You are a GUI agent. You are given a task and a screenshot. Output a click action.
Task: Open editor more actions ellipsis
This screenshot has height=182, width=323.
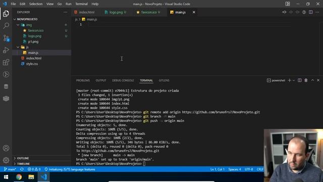pos(317,12)
